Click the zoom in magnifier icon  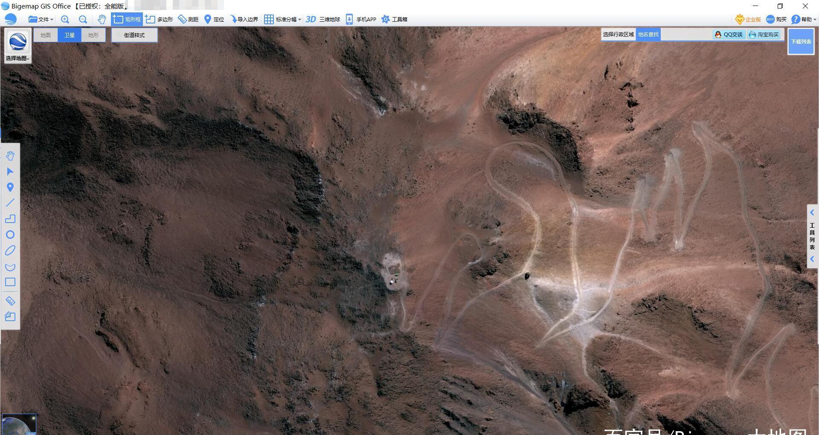click(x=65, y=19)
